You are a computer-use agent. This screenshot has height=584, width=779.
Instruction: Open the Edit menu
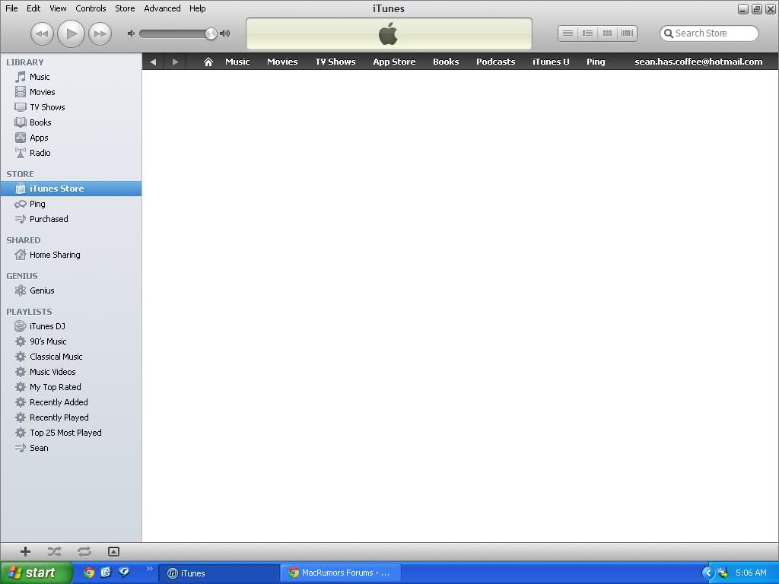click(x=33, y=8)
